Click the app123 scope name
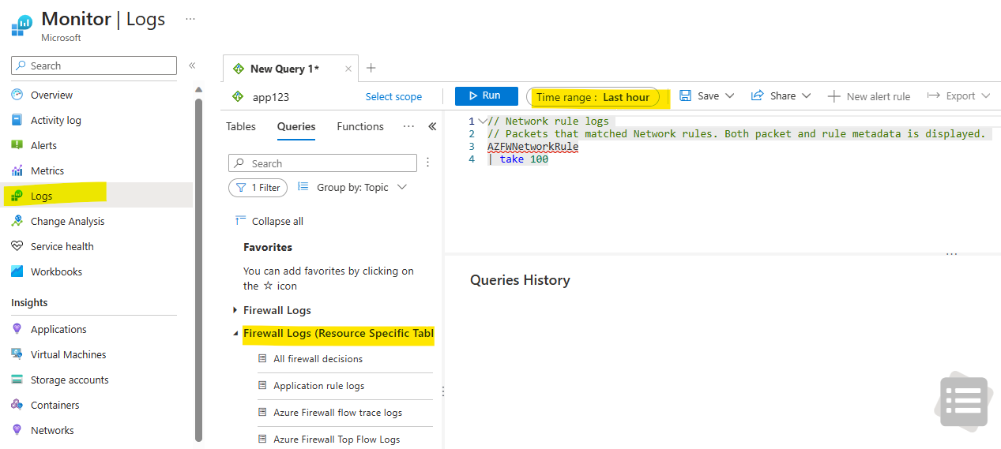1001x449 pixels. coord(271,97)
